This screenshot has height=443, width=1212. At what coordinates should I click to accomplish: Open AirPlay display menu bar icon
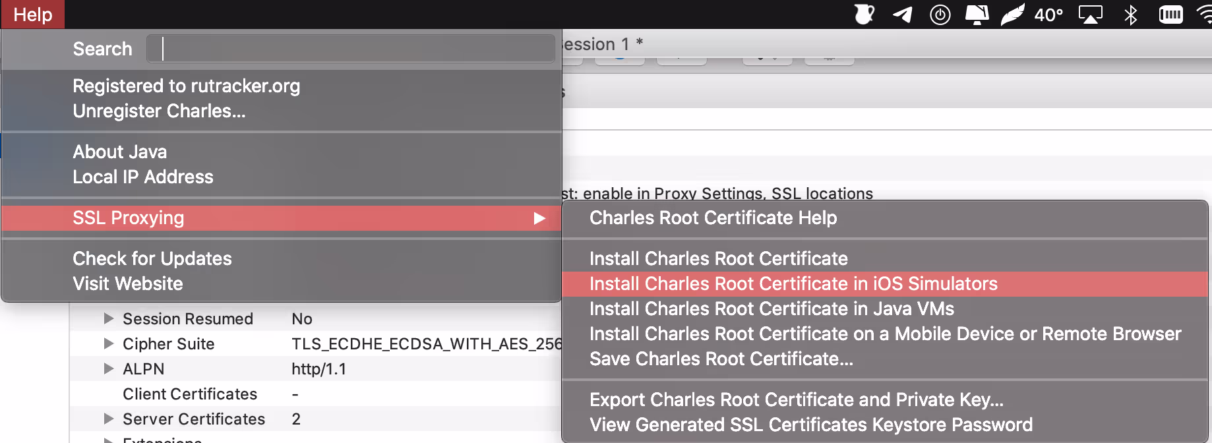(x=1090, y=15)
